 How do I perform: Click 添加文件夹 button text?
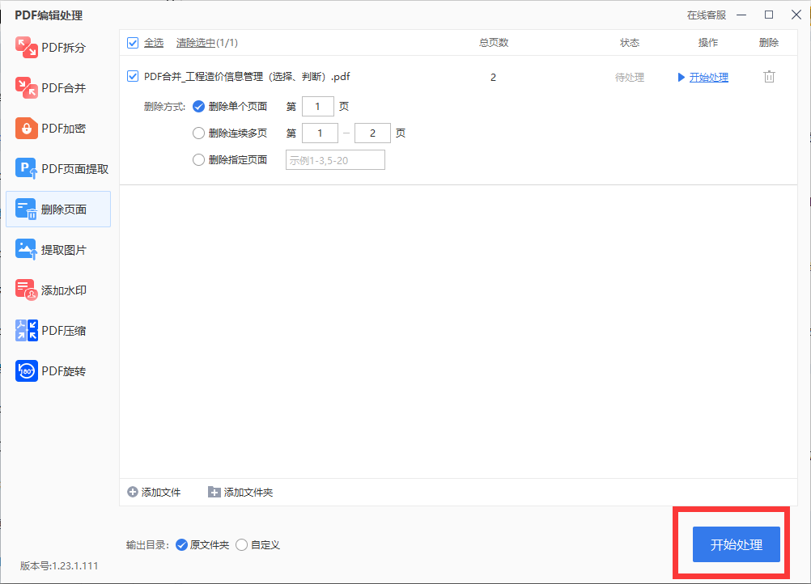coord(248,493)
